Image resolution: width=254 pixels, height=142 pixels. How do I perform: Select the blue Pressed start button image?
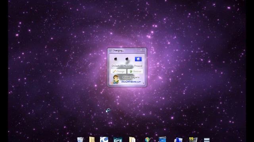tap(138, 59)
